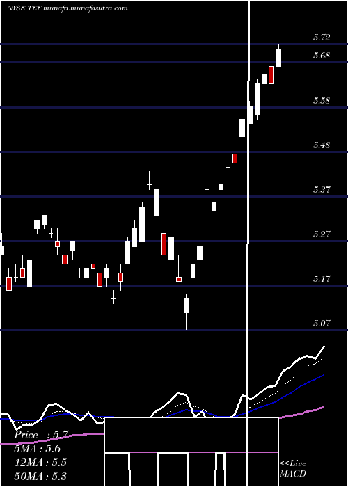
Task: Click the 50MA : 5.3 legend entry
Action: click(x=40, y=476)
